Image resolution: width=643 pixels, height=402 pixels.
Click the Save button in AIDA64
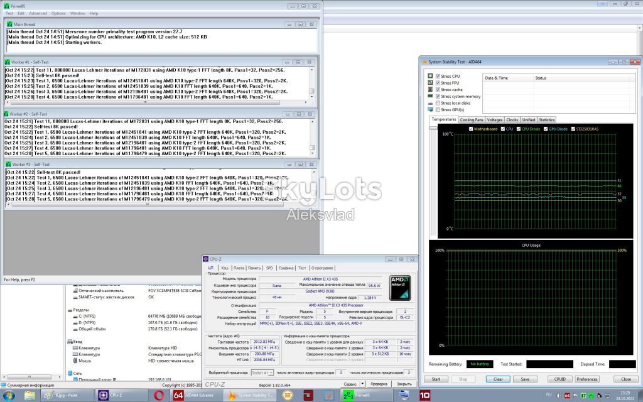click(525, 379)
